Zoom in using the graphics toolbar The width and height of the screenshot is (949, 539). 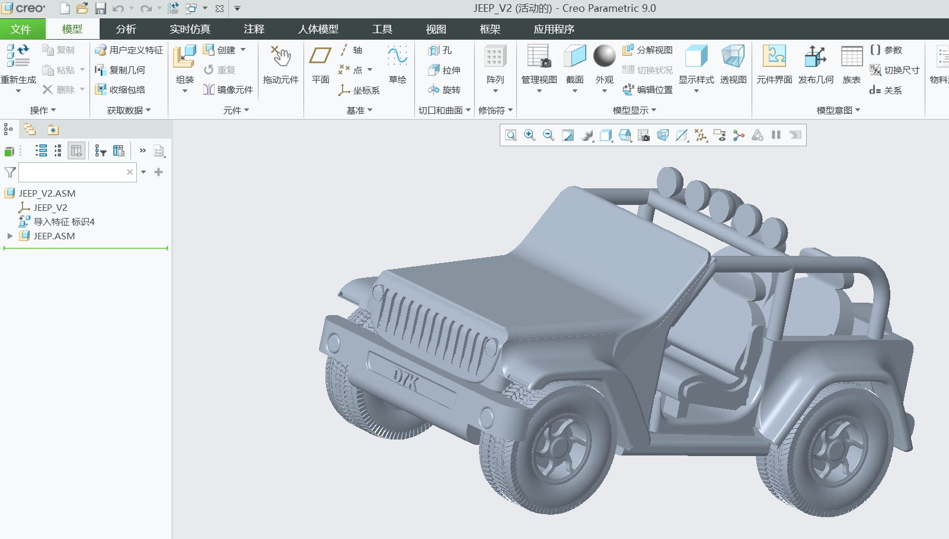(530, 135)
